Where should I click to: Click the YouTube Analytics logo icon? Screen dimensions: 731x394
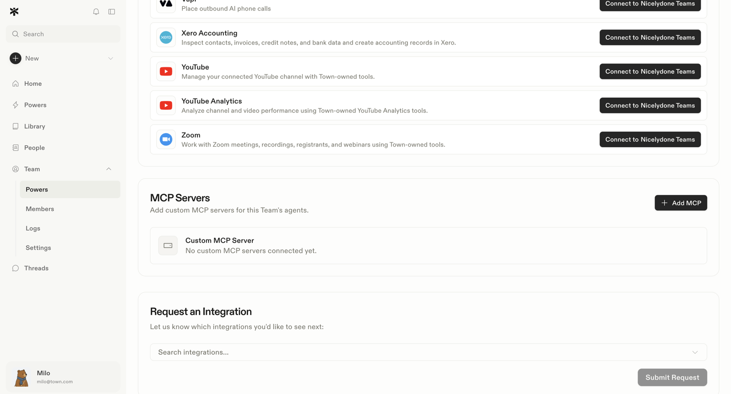(x=166, y=106)
